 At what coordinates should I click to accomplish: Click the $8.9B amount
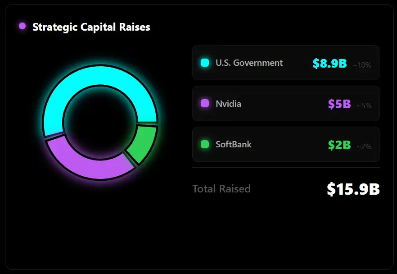coord(330,64)
